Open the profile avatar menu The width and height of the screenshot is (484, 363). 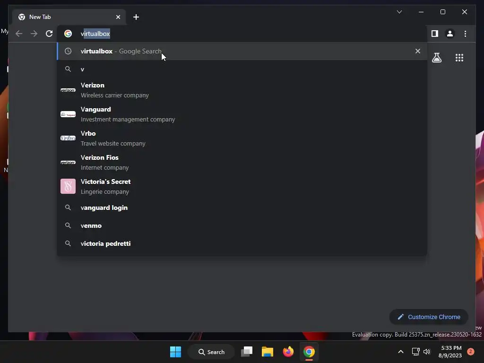pos(450,34)
